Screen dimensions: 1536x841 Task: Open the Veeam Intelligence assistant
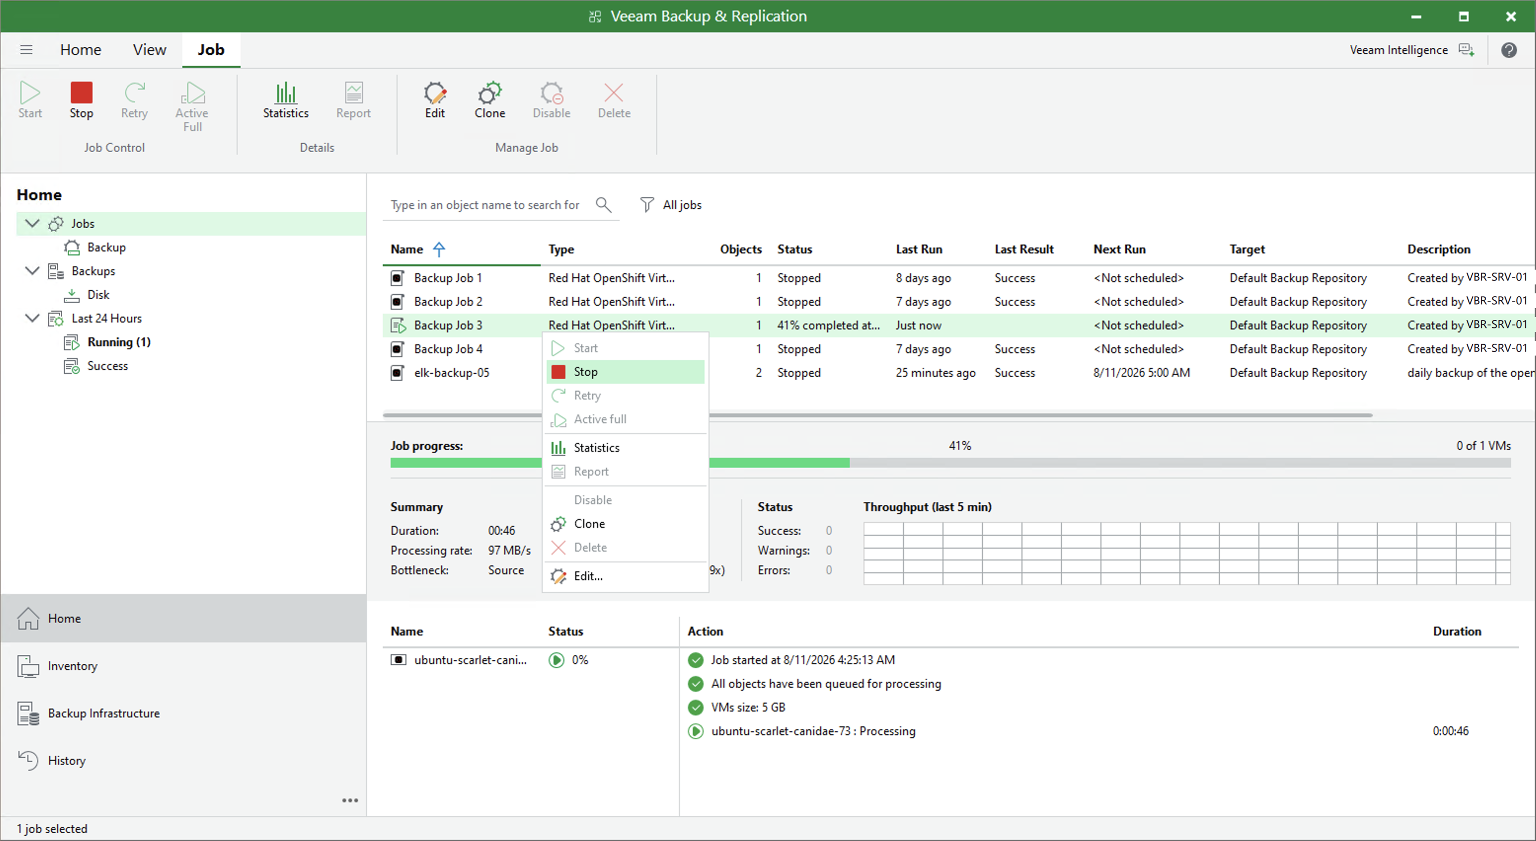pos(1412,50)
